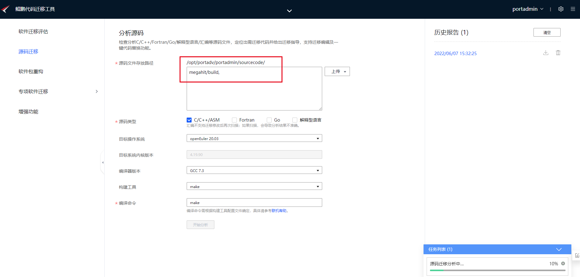Download the 2022/06/07 history report
The width and height of the screenshot is (580, 277).
(x=546, y=53)
